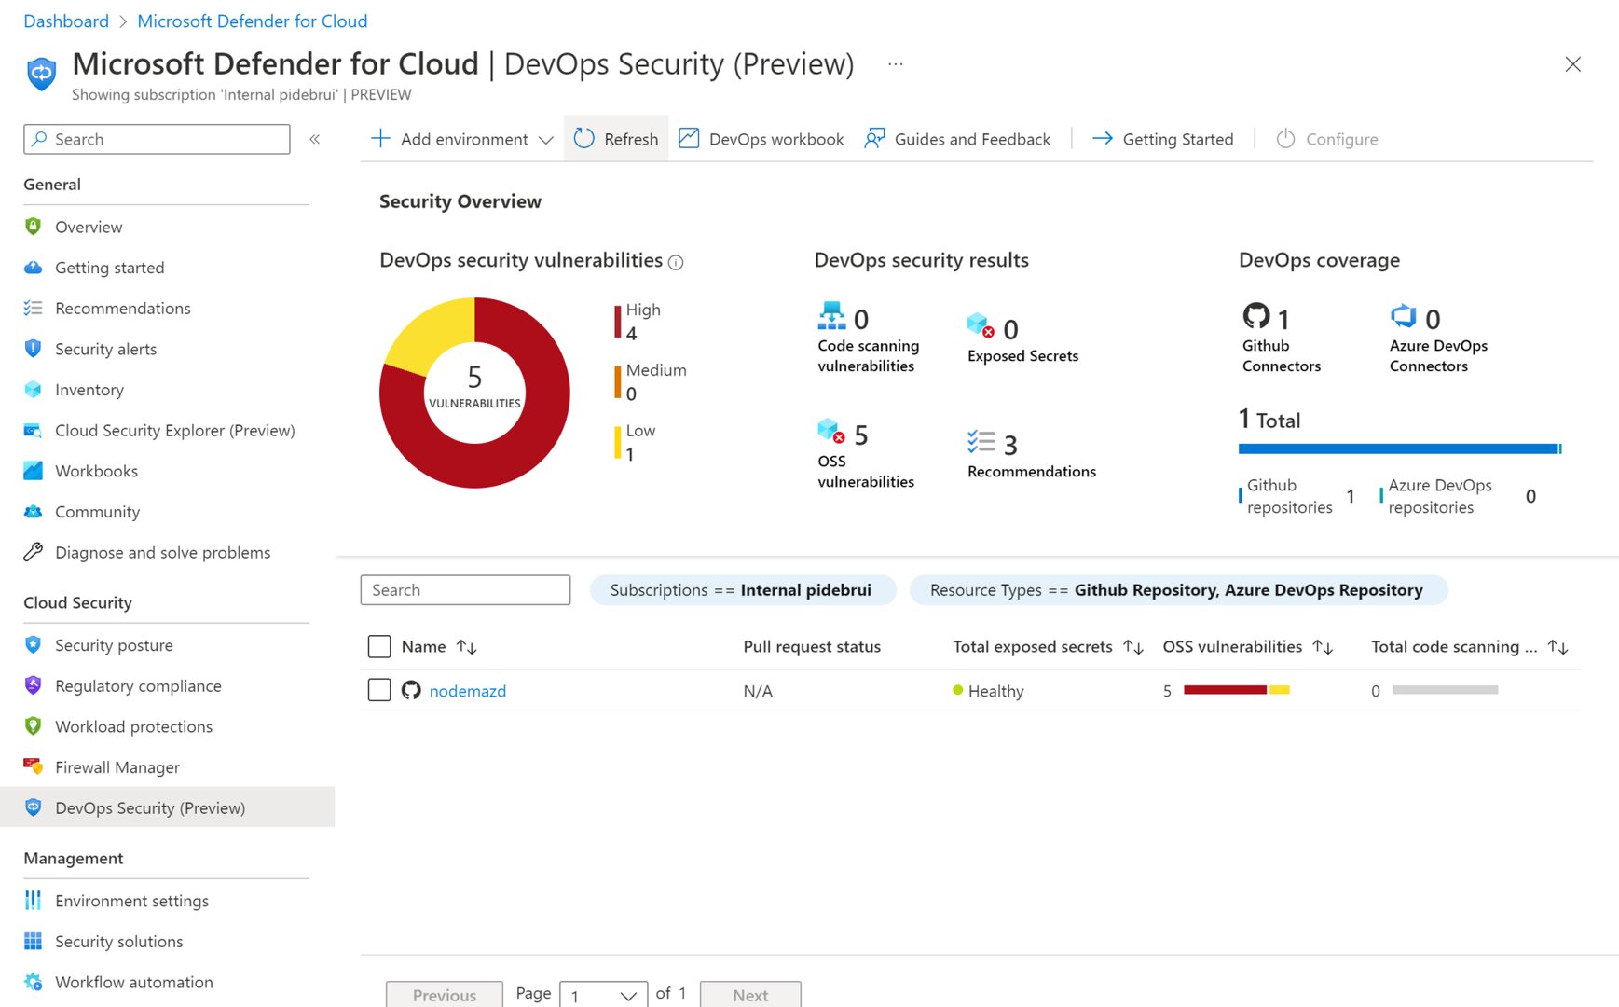Screen dimensions: 1619x1007
Task: Expand the Add environment dropdown
Action: (546, 140)
